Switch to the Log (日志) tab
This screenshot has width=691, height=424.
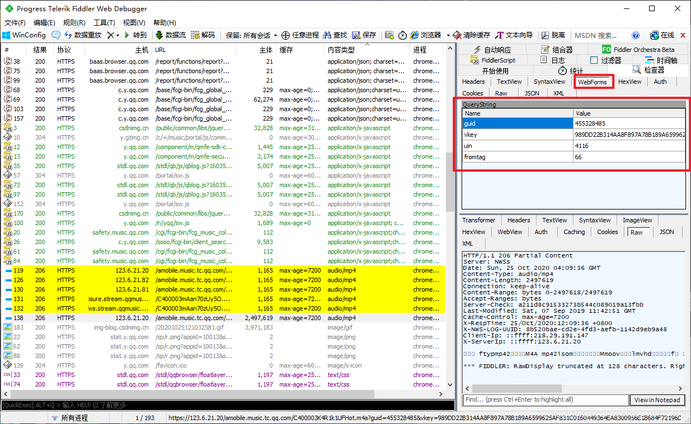(x=552, y=60)
